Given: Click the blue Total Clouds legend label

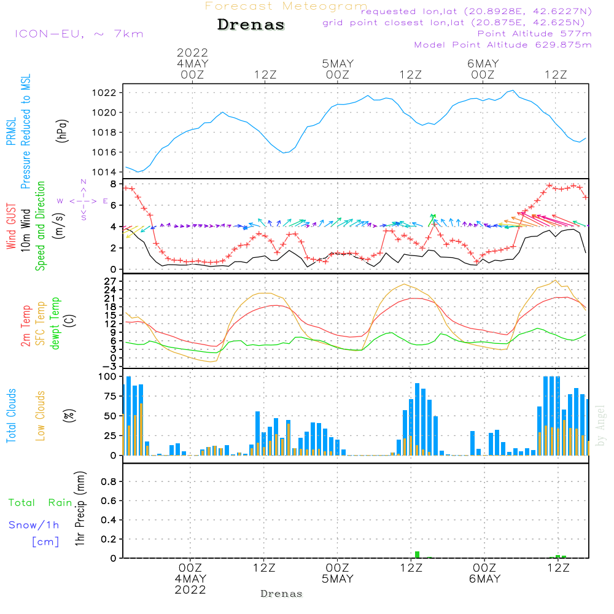Looking at the screenshot, I should tap(10, 415).
